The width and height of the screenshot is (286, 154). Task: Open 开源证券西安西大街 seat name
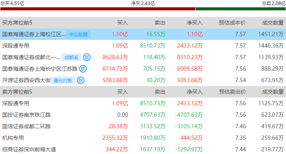[26, 80]
